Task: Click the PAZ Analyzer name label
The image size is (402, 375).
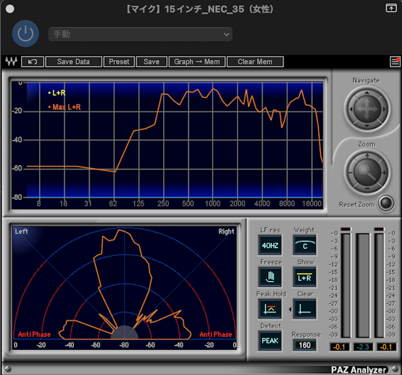Action: click(358, 370)
